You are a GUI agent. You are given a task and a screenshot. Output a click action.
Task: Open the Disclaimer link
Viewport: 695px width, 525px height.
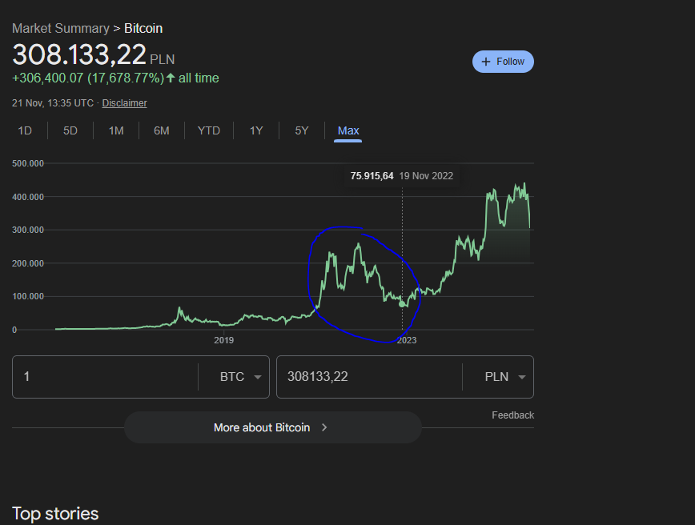tap(124, 103)
